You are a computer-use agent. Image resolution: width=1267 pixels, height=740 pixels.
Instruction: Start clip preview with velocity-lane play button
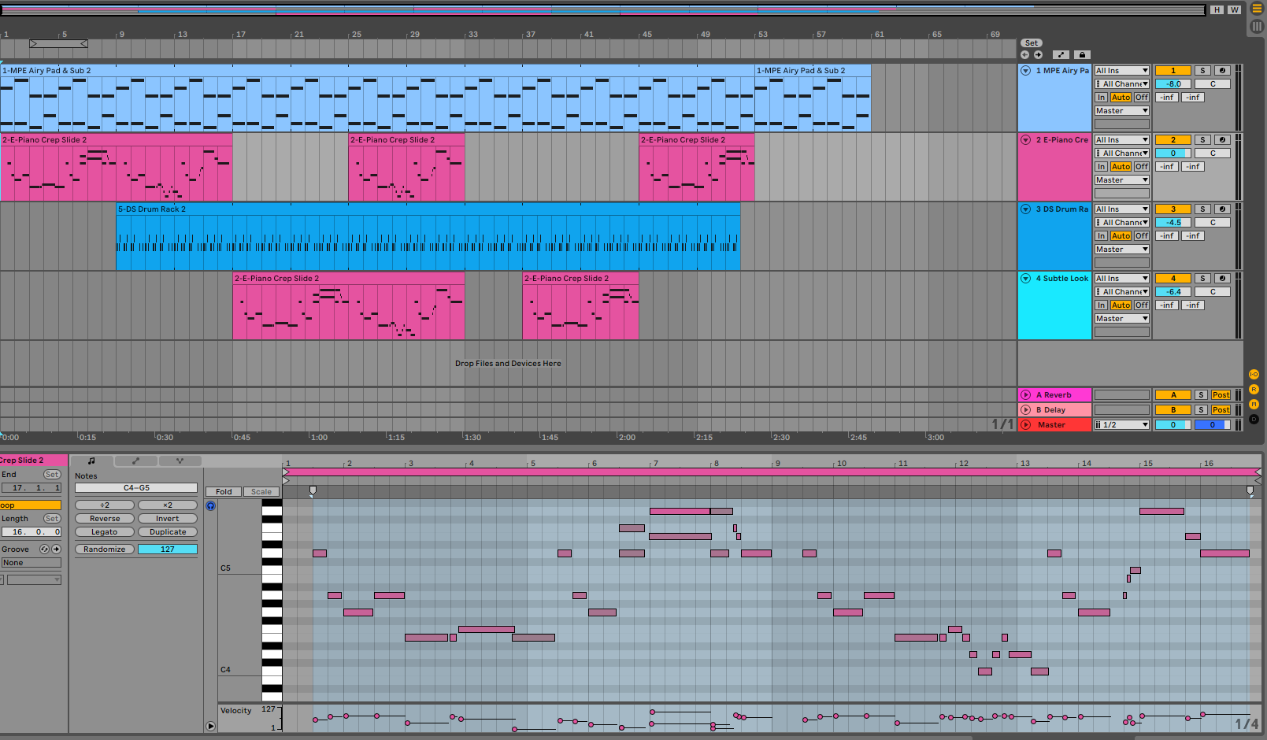(210, 727)
